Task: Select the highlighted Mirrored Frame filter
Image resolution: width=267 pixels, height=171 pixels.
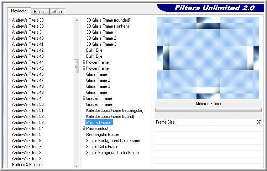Action: click(x=99, y=122)
